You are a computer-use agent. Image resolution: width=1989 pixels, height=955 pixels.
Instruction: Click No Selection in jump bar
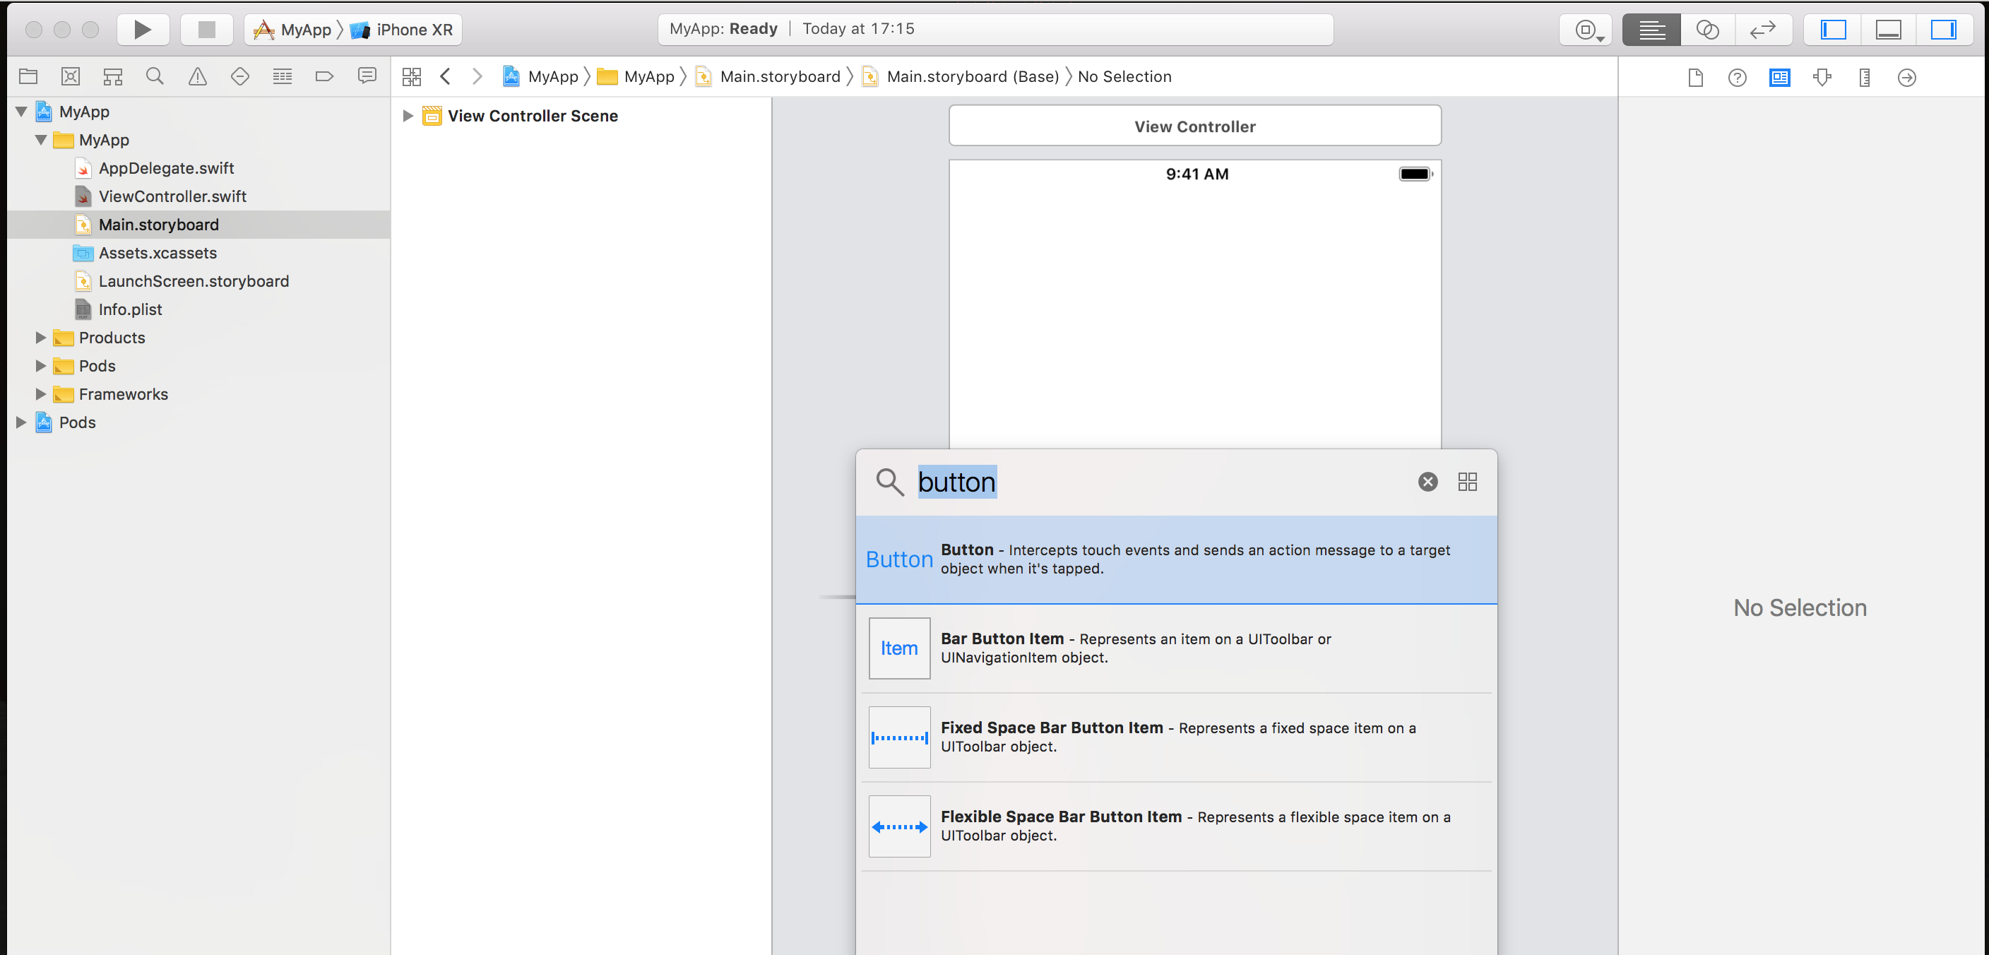tap(1124, 76)
